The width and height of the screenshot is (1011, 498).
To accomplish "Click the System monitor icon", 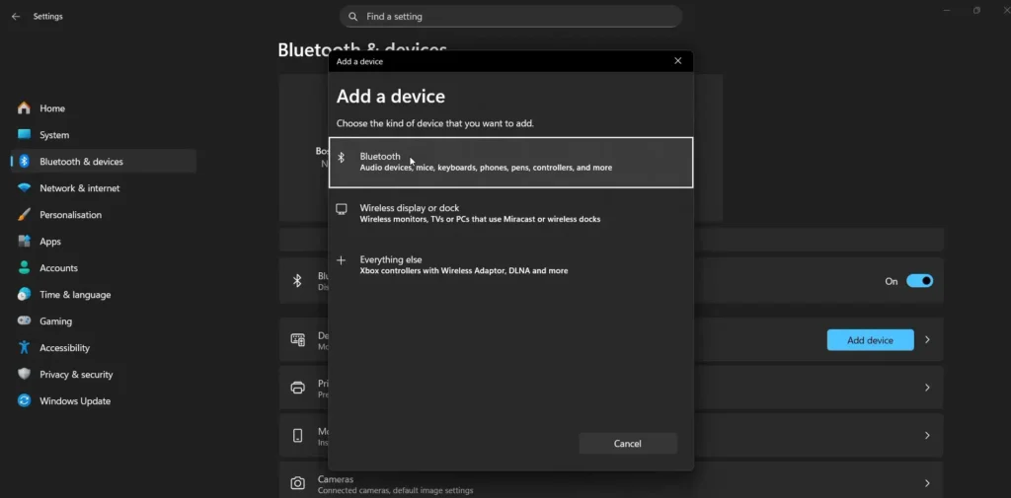I will pyautogui.click(x=24, y=135).
